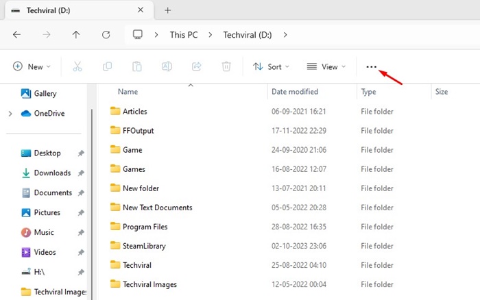
Task: Select the Games folder
Action: point(128,169)
